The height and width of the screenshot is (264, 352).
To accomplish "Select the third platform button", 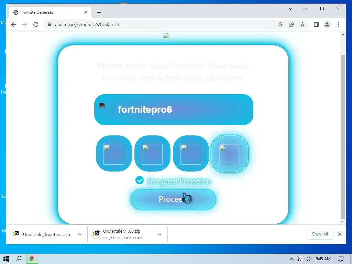I will tap(191, 154).
